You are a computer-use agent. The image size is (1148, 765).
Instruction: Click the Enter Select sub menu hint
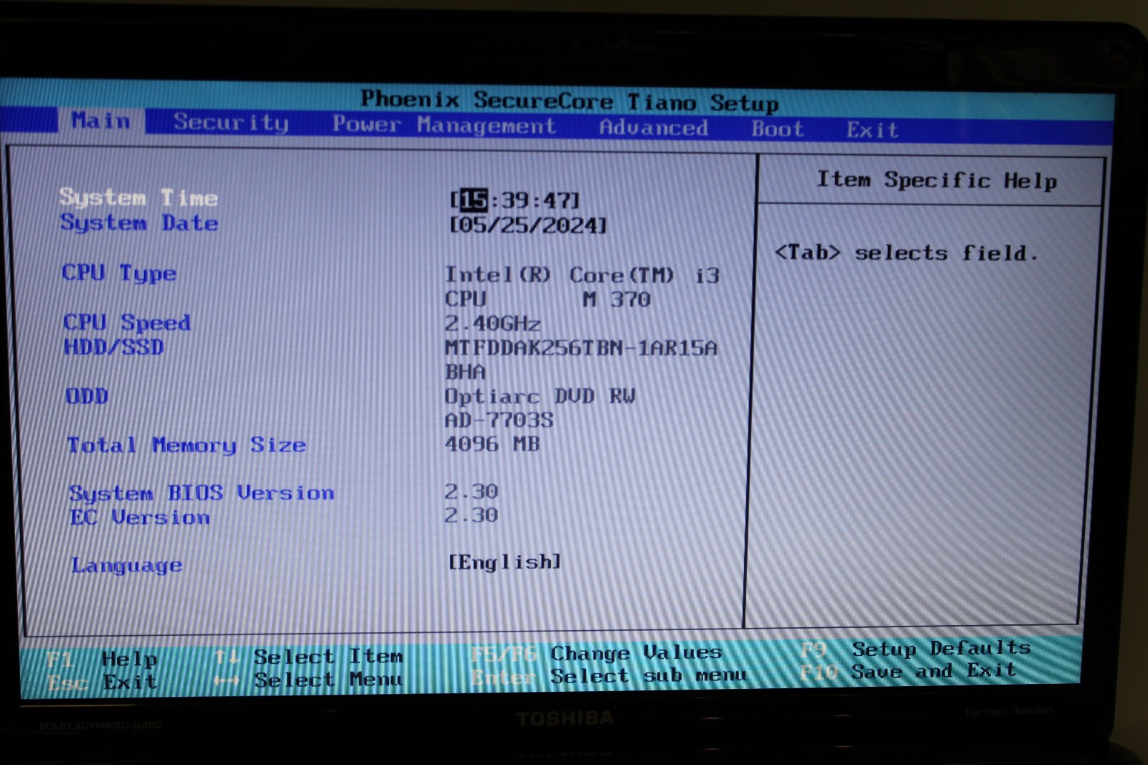coord(608,676)
